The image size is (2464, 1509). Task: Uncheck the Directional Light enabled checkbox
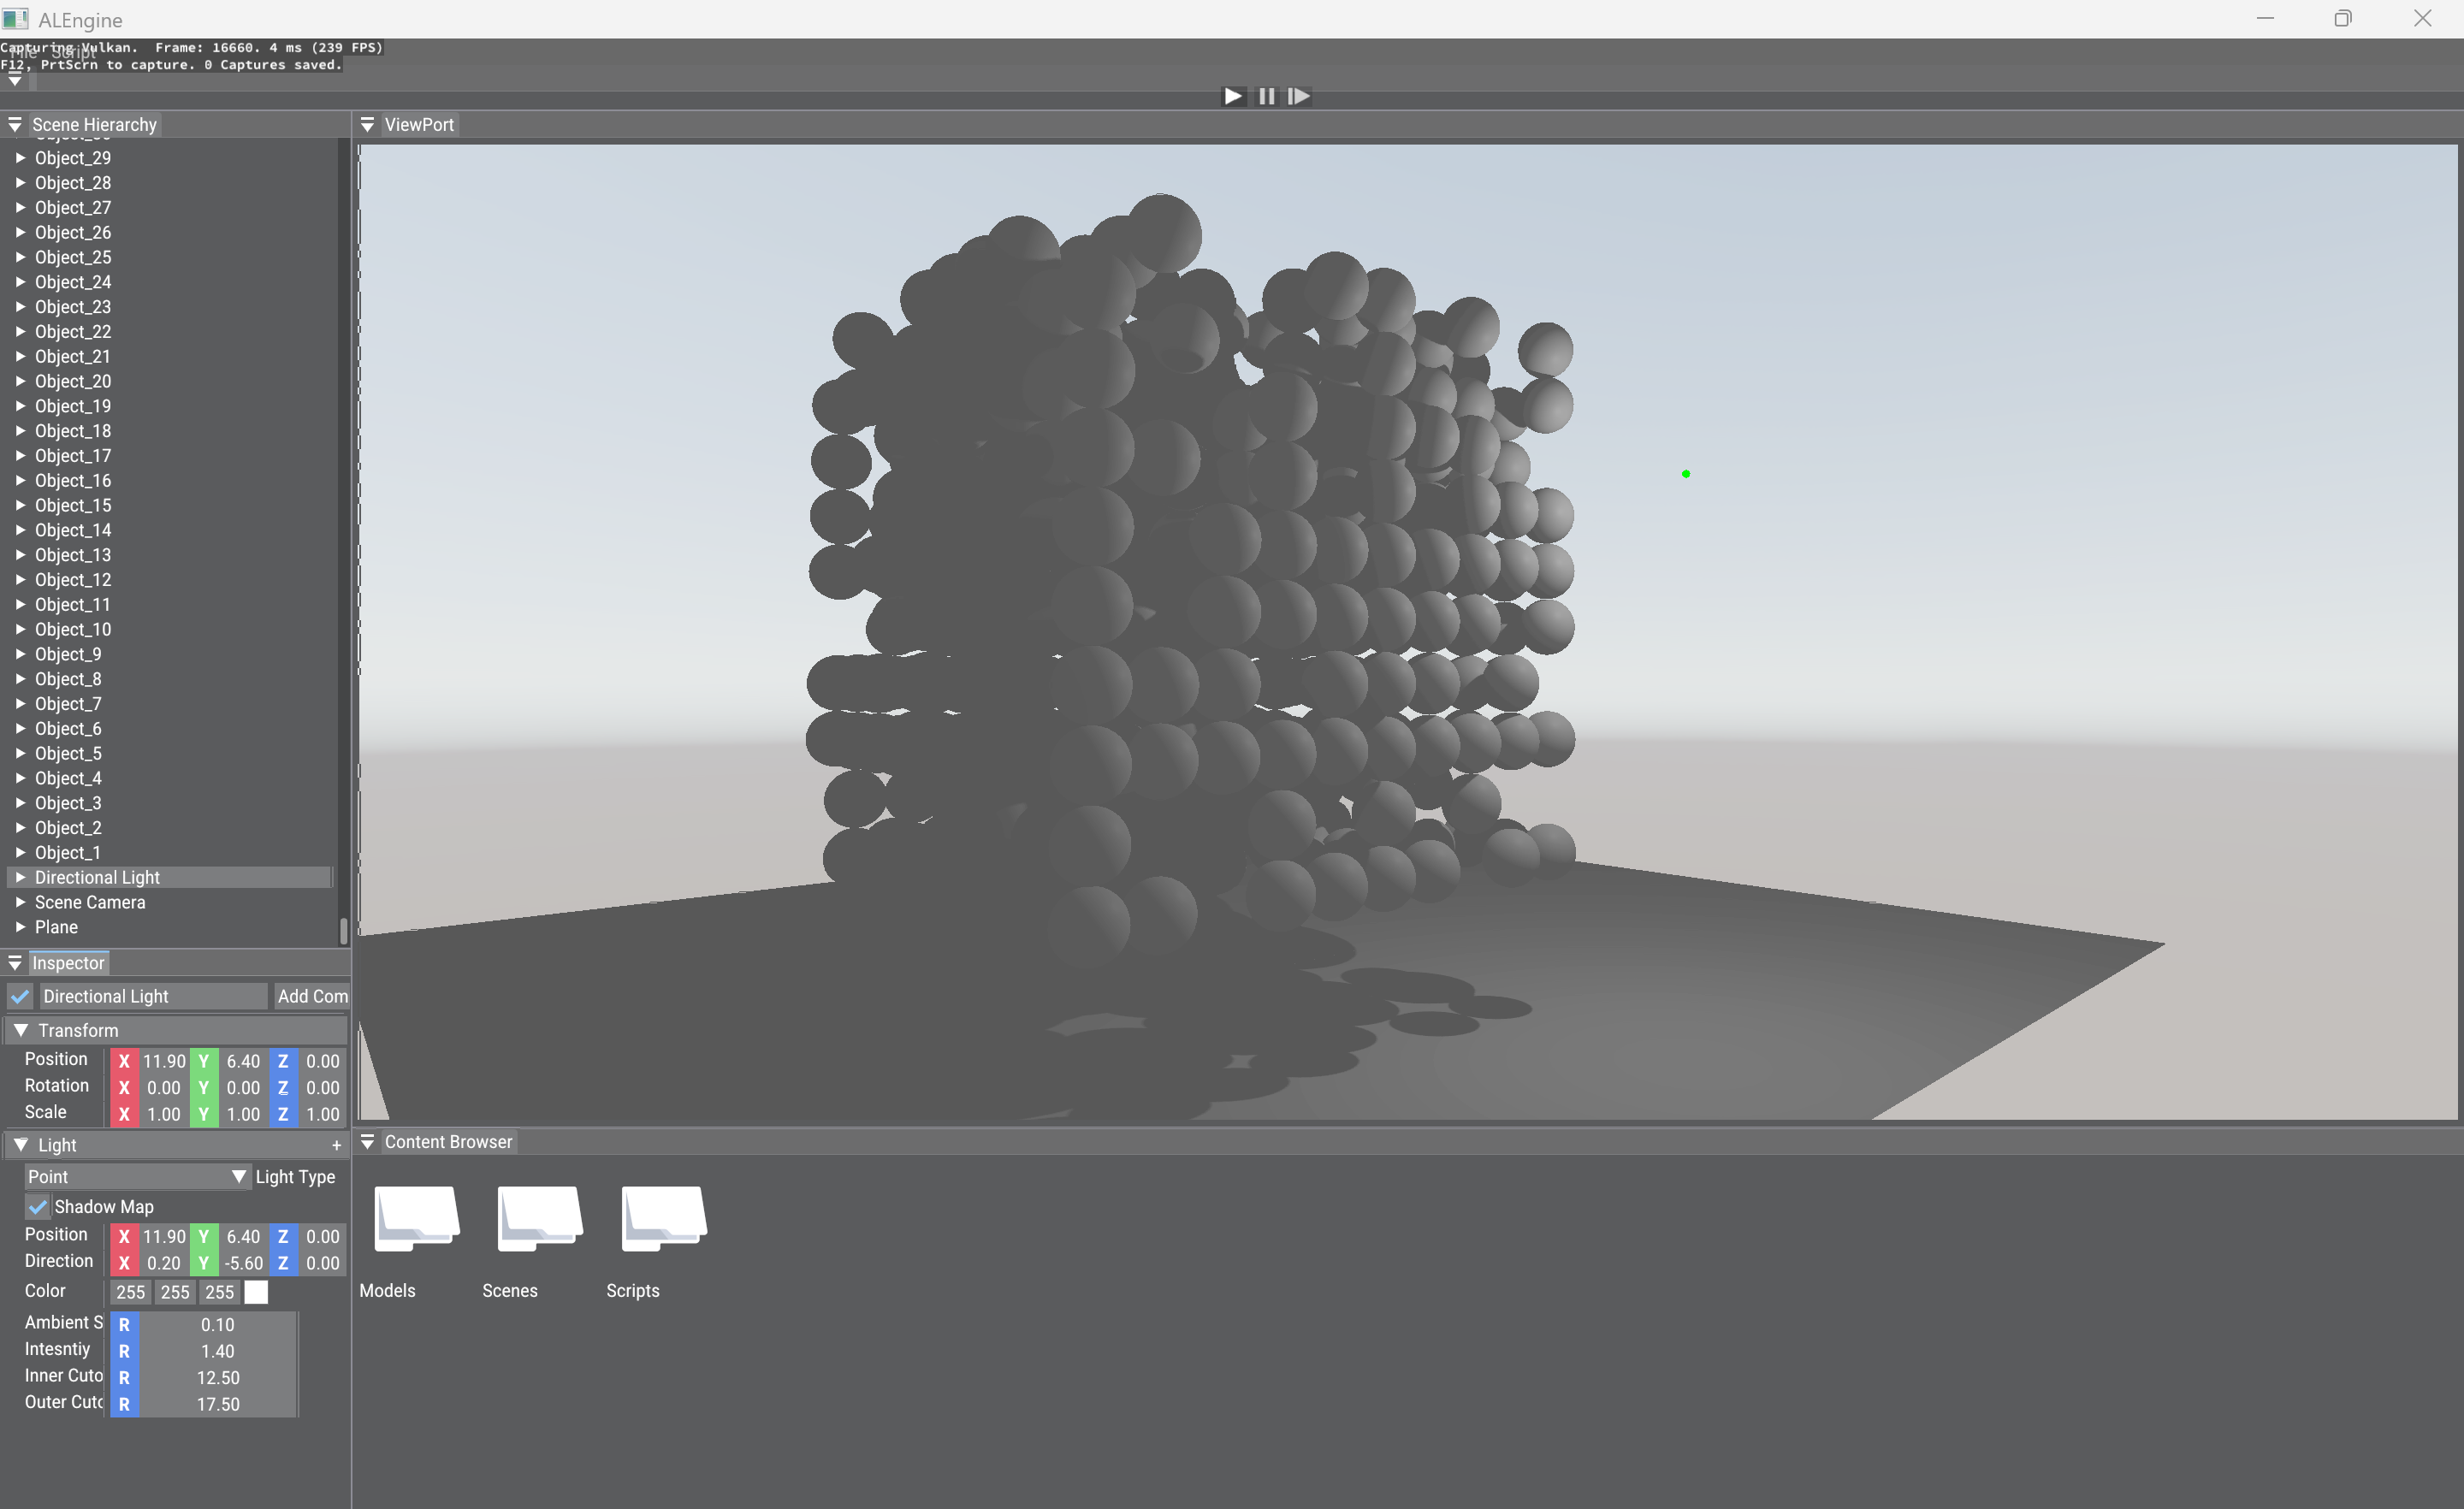click(x=20, y=996)
